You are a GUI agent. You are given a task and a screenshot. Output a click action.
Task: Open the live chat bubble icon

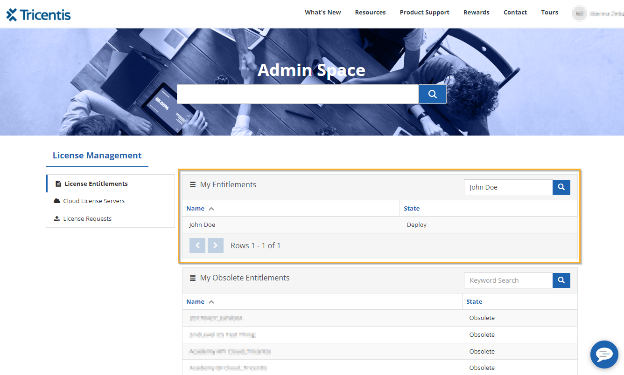[x=604, y=355]
